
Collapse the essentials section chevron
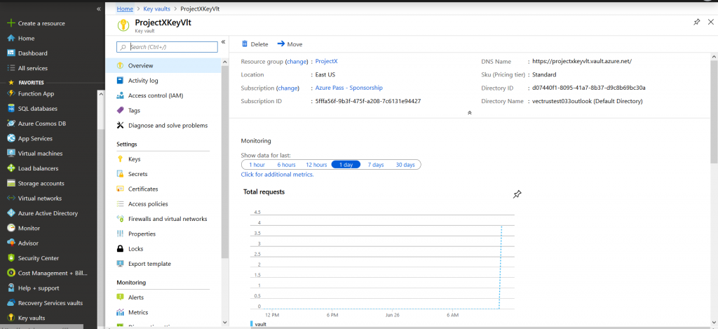[x=469, y=113]
